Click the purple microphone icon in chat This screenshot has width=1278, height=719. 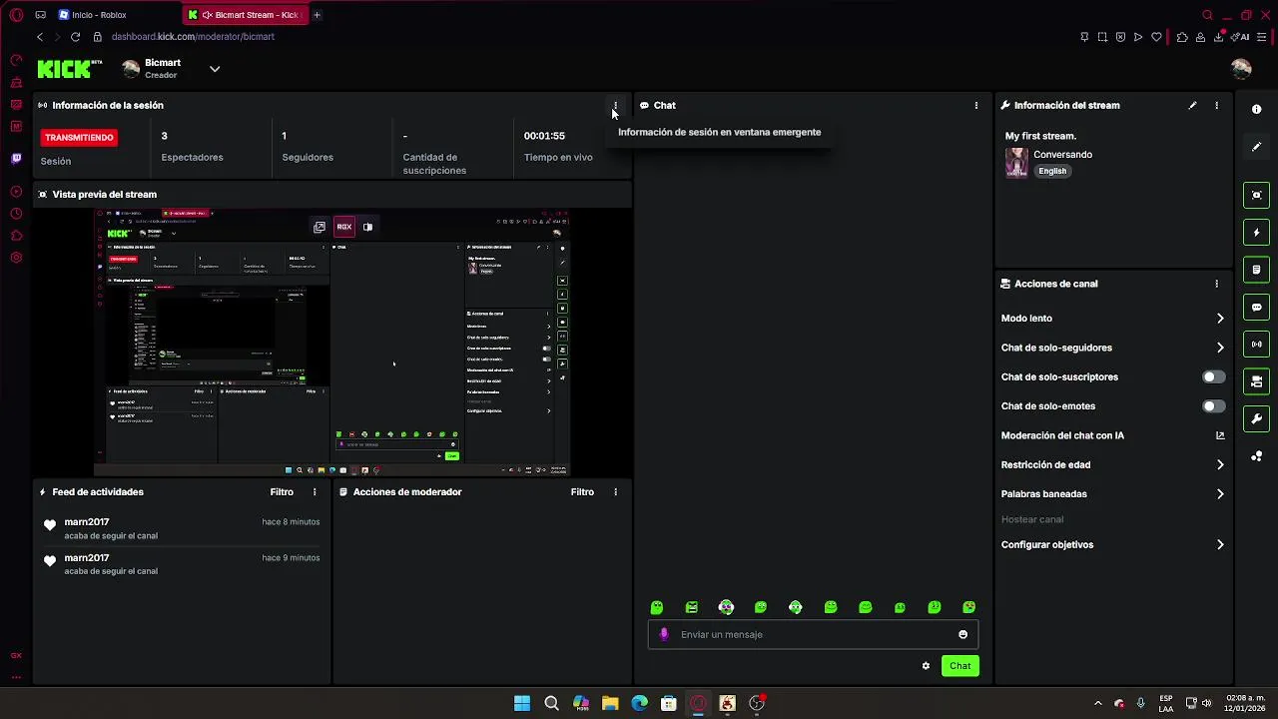664,634
